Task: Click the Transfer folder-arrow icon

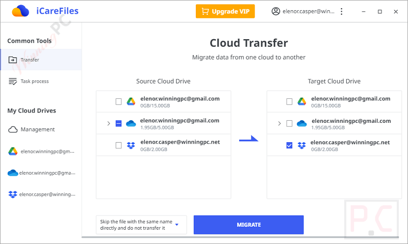Action: pos(12,60)
